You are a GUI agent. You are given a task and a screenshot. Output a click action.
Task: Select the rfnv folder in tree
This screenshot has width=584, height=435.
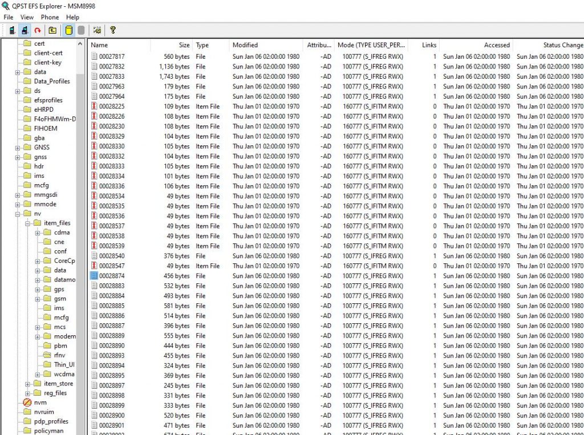point(59,355)
